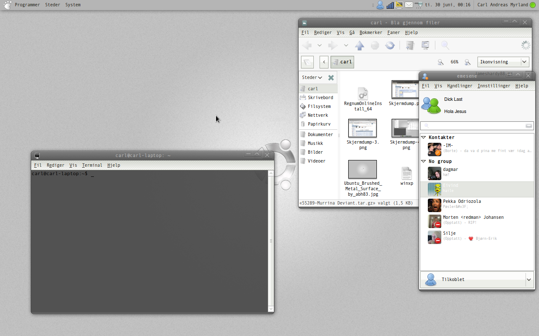Screen dimensions: 539x336
Task: Zoom out icon next to 66%
Action: point(440,62)
